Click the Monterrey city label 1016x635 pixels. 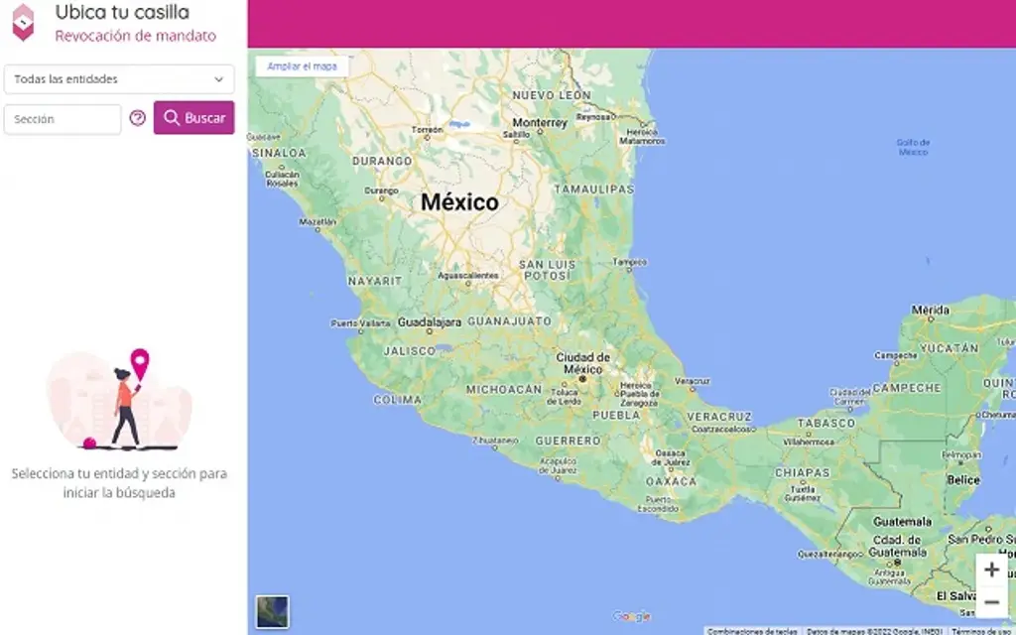tap(540, 122)
